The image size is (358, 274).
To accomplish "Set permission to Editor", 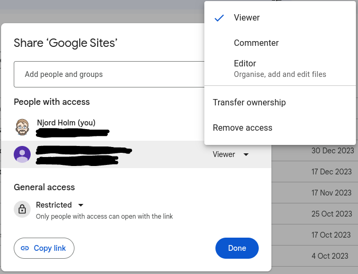I will pyautogui.click(x=280, y=68).
